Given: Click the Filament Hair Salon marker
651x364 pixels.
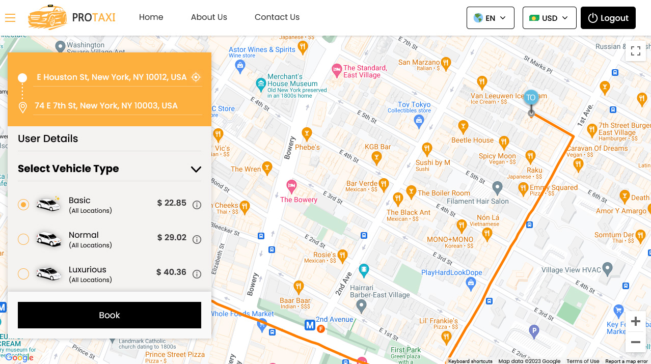Looking at the screenshot, I should (498, 188).
